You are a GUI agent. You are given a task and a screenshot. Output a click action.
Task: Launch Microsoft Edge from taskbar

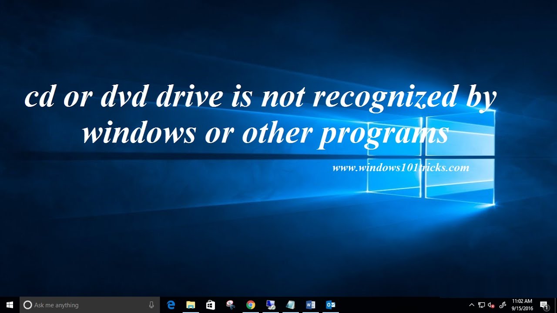171,305
